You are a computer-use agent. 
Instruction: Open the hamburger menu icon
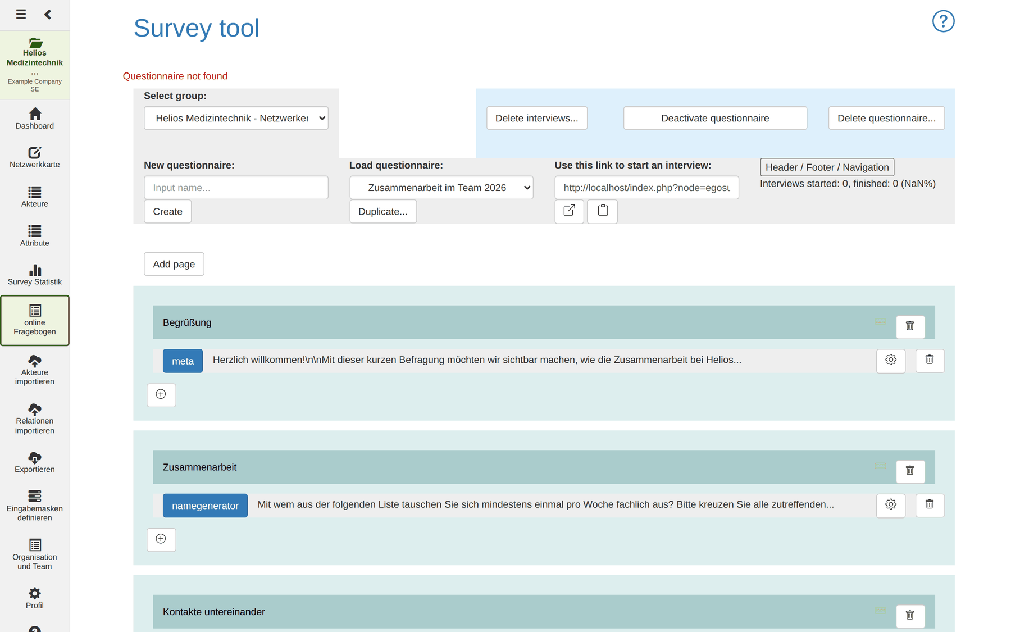(21, 14)
